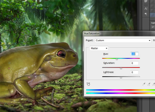Pick the Add to Sample eyedropper
Viewport: 155px width, 112px height.
tap(149, 84)
